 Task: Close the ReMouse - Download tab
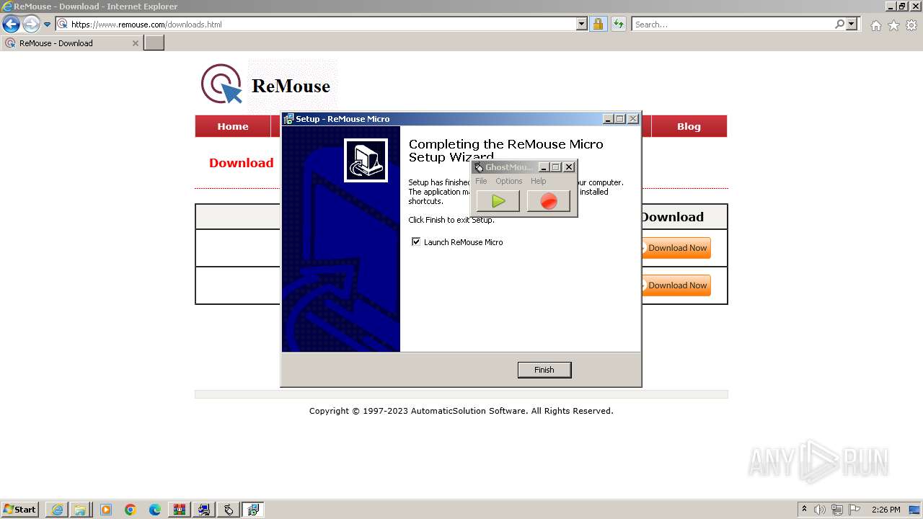(x=135, y=43)
